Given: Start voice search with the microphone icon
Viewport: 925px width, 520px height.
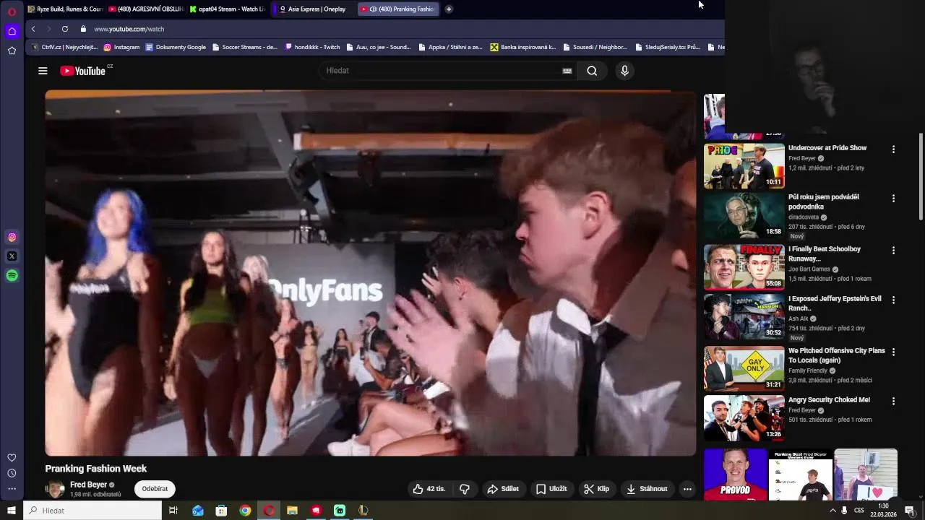Looking at the screenshot, I should tap(624, 71).
